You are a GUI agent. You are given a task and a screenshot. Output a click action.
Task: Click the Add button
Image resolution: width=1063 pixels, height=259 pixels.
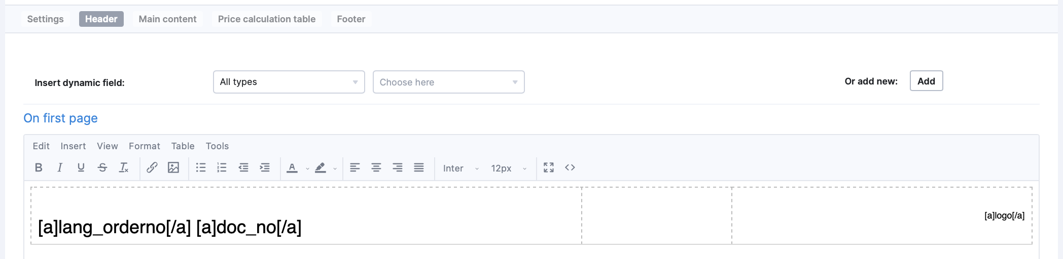click(x=926, y=81)
